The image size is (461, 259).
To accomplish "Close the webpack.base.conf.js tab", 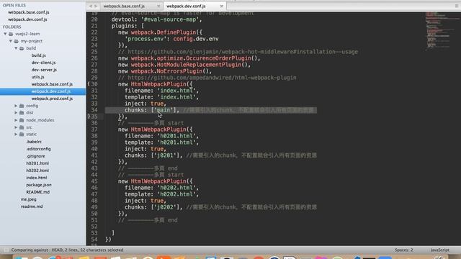I will pyautogui.click(x=158, y=6).
